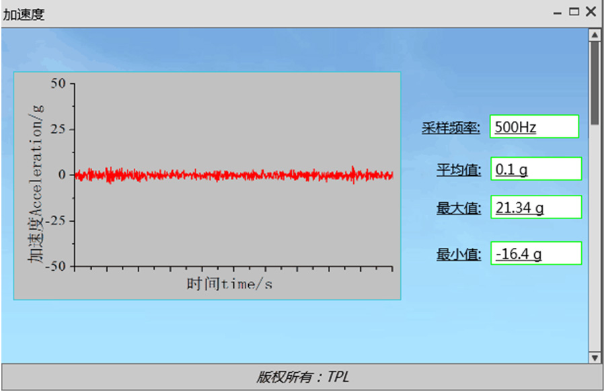Image resolution: width=604 pixels, height=391 pixels.
Task: Click the 最小值 label
Action: coord(459,254)
